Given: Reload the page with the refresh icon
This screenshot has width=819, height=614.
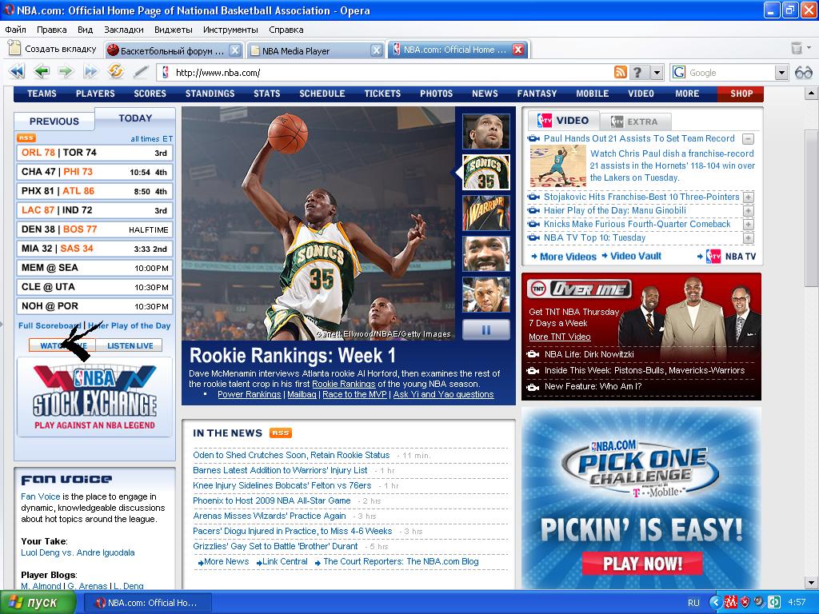Looking at the screenshot, I should click(115, 71).
